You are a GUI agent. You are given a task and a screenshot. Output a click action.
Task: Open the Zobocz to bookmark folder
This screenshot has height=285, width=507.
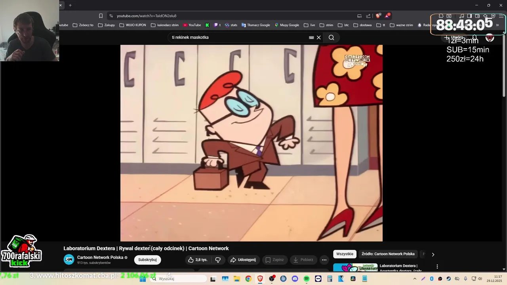point(83,25)
